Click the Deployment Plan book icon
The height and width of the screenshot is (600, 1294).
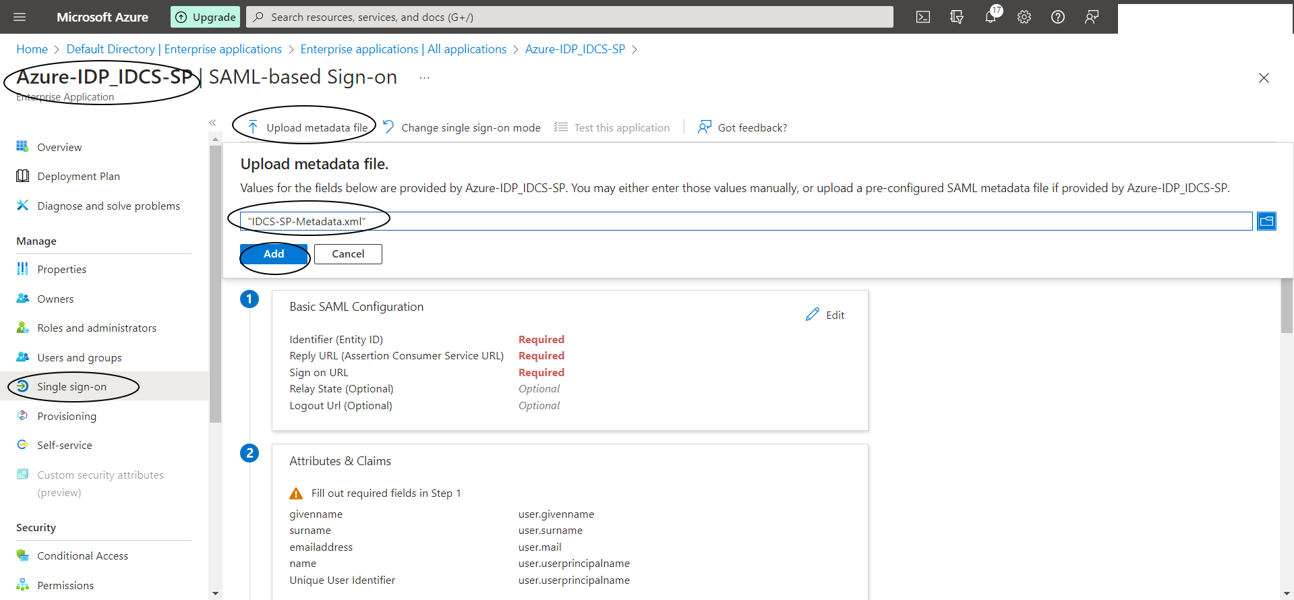(x=22, y=176)
